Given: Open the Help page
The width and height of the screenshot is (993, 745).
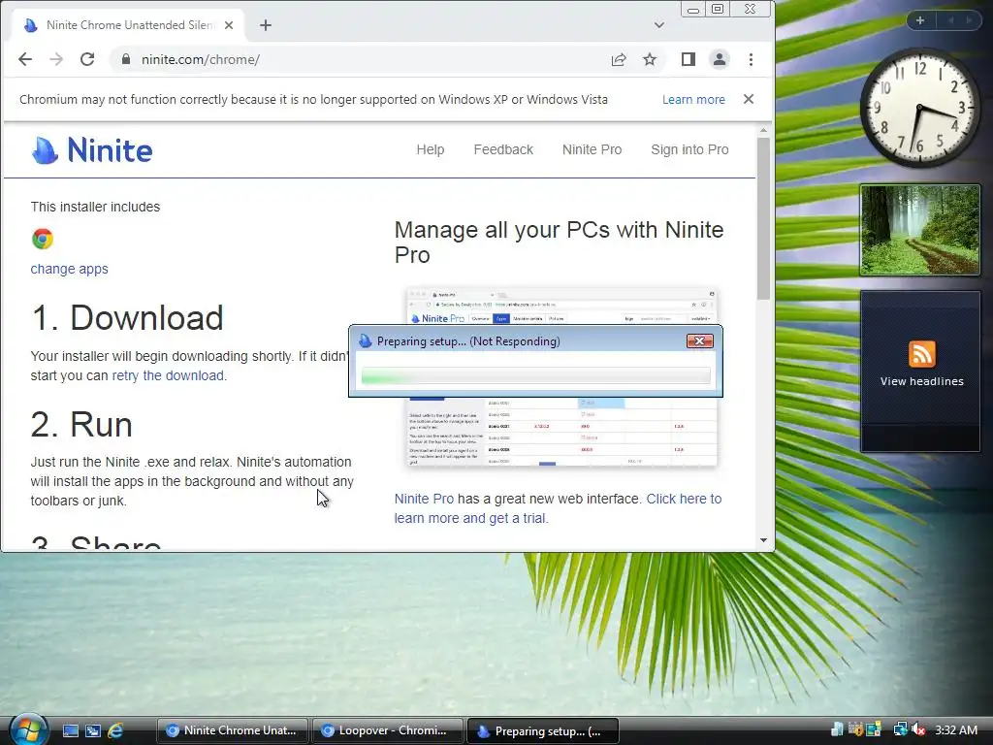Looking at the screenshot, I should [x=431, y=149].
